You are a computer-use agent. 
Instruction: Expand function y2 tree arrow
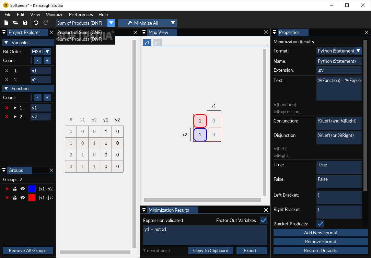click(15, 117)
